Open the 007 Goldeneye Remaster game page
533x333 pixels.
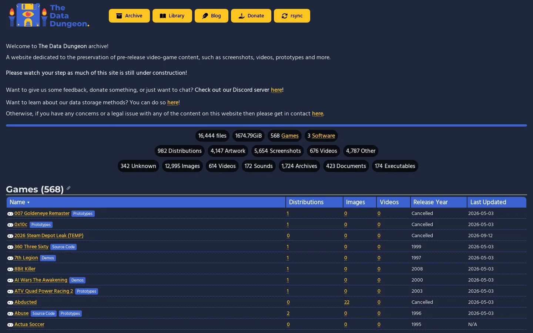[x=42, y=213]
